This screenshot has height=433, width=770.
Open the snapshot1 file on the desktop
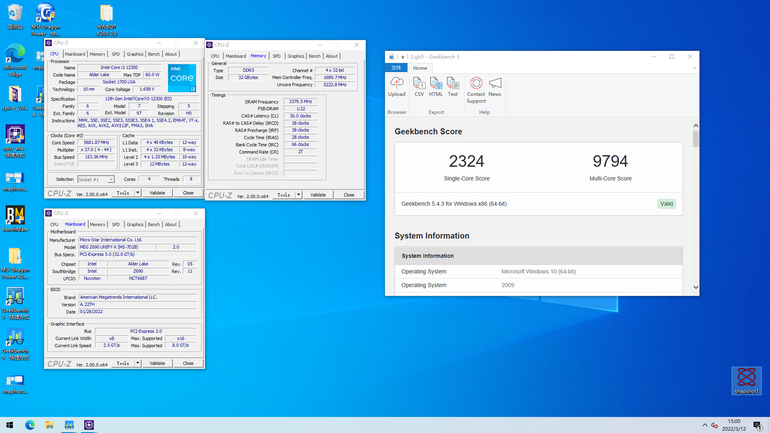[x=746, y=380]
